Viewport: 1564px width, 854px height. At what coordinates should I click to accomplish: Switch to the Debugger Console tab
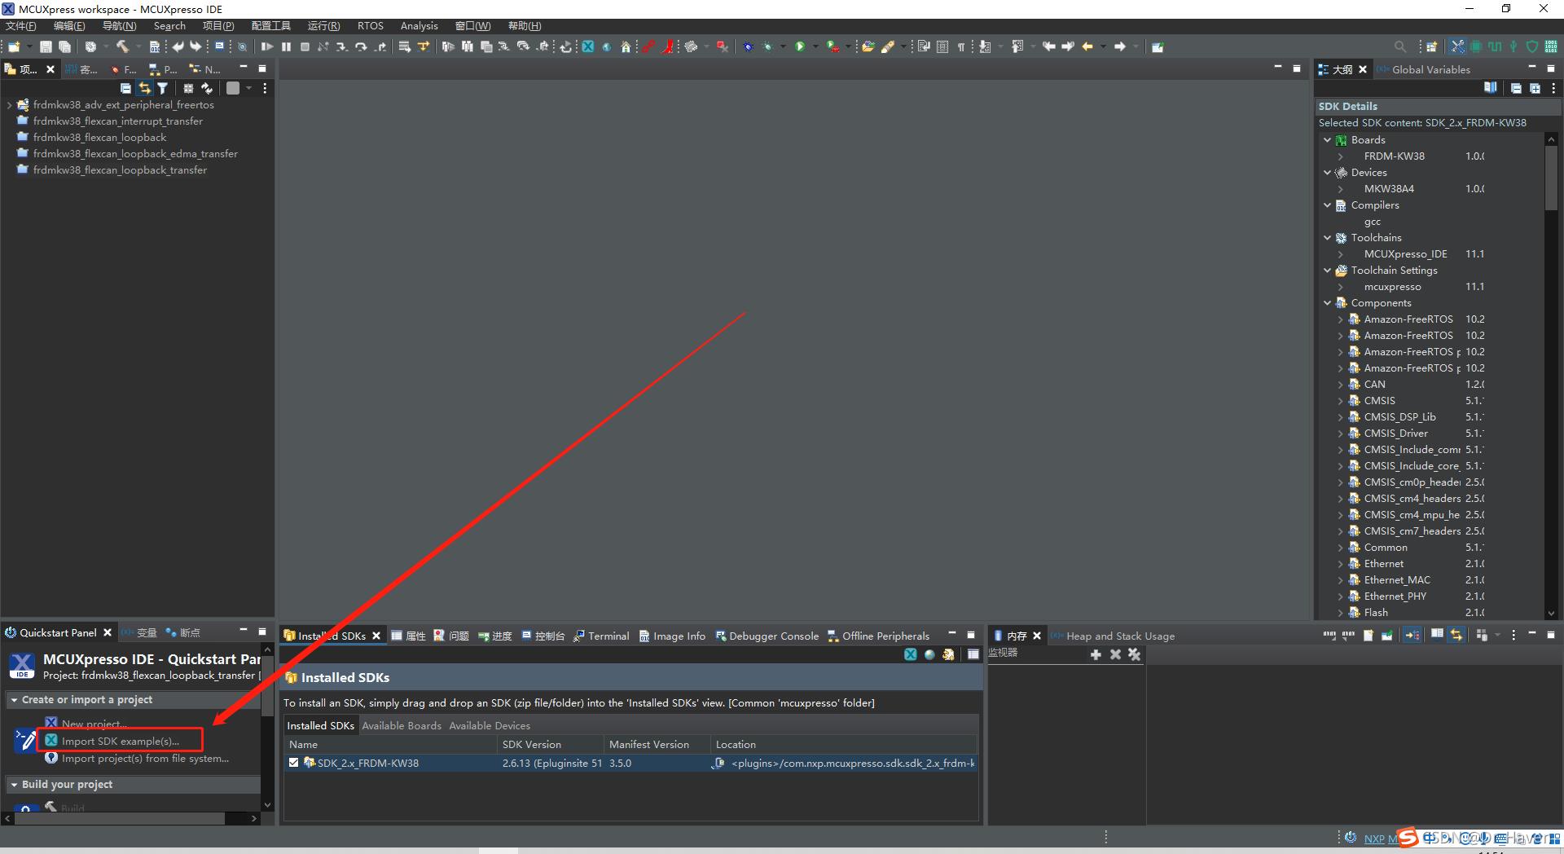coord(767,636)
